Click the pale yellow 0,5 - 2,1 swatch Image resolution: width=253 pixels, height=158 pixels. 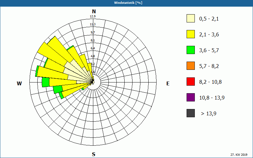(191, 18)
